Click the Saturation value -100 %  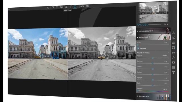165,89
